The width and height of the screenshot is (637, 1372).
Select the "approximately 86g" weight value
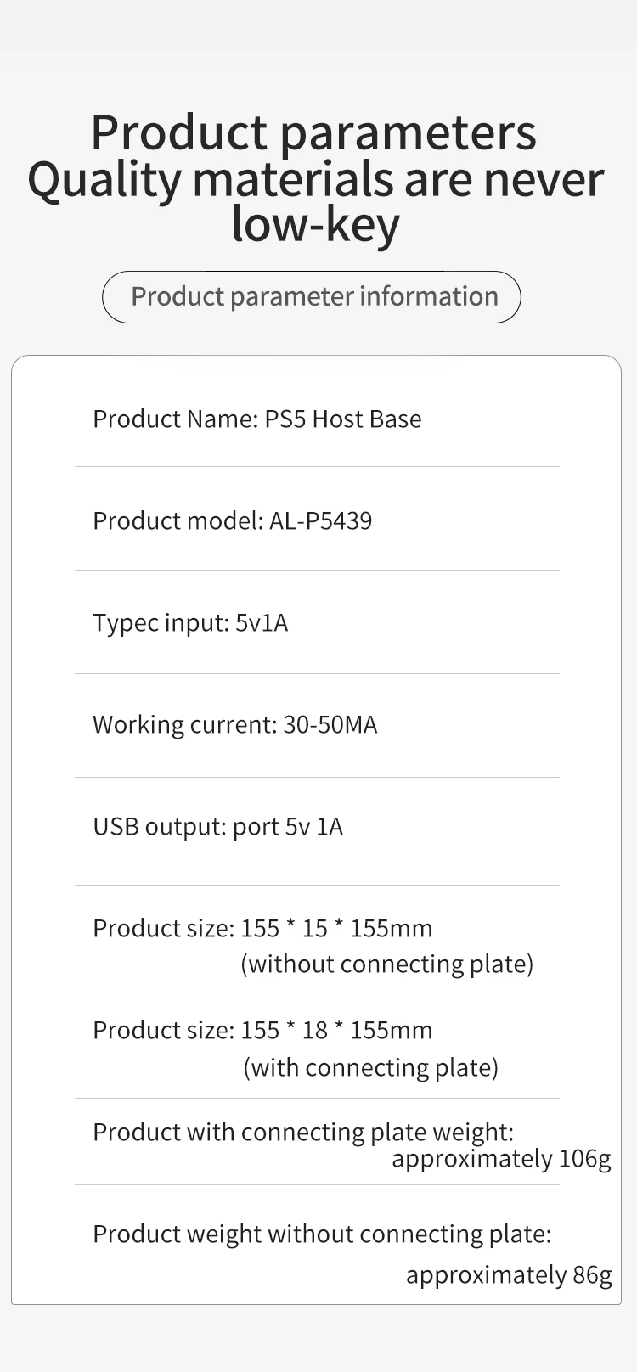click(x=509, y=1275)
